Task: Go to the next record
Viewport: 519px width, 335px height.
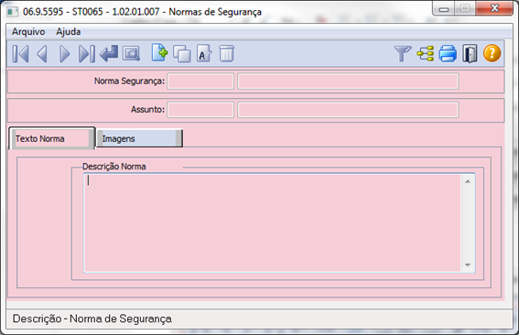Action: tap(64, 54)
